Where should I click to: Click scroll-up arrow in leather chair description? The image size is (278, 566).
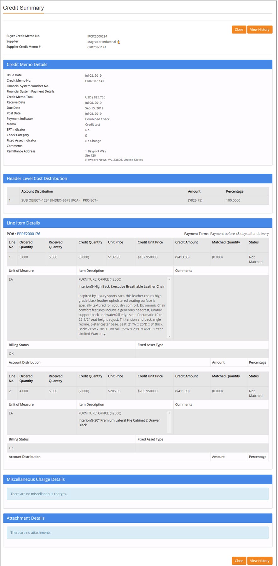tap(169, 279)
